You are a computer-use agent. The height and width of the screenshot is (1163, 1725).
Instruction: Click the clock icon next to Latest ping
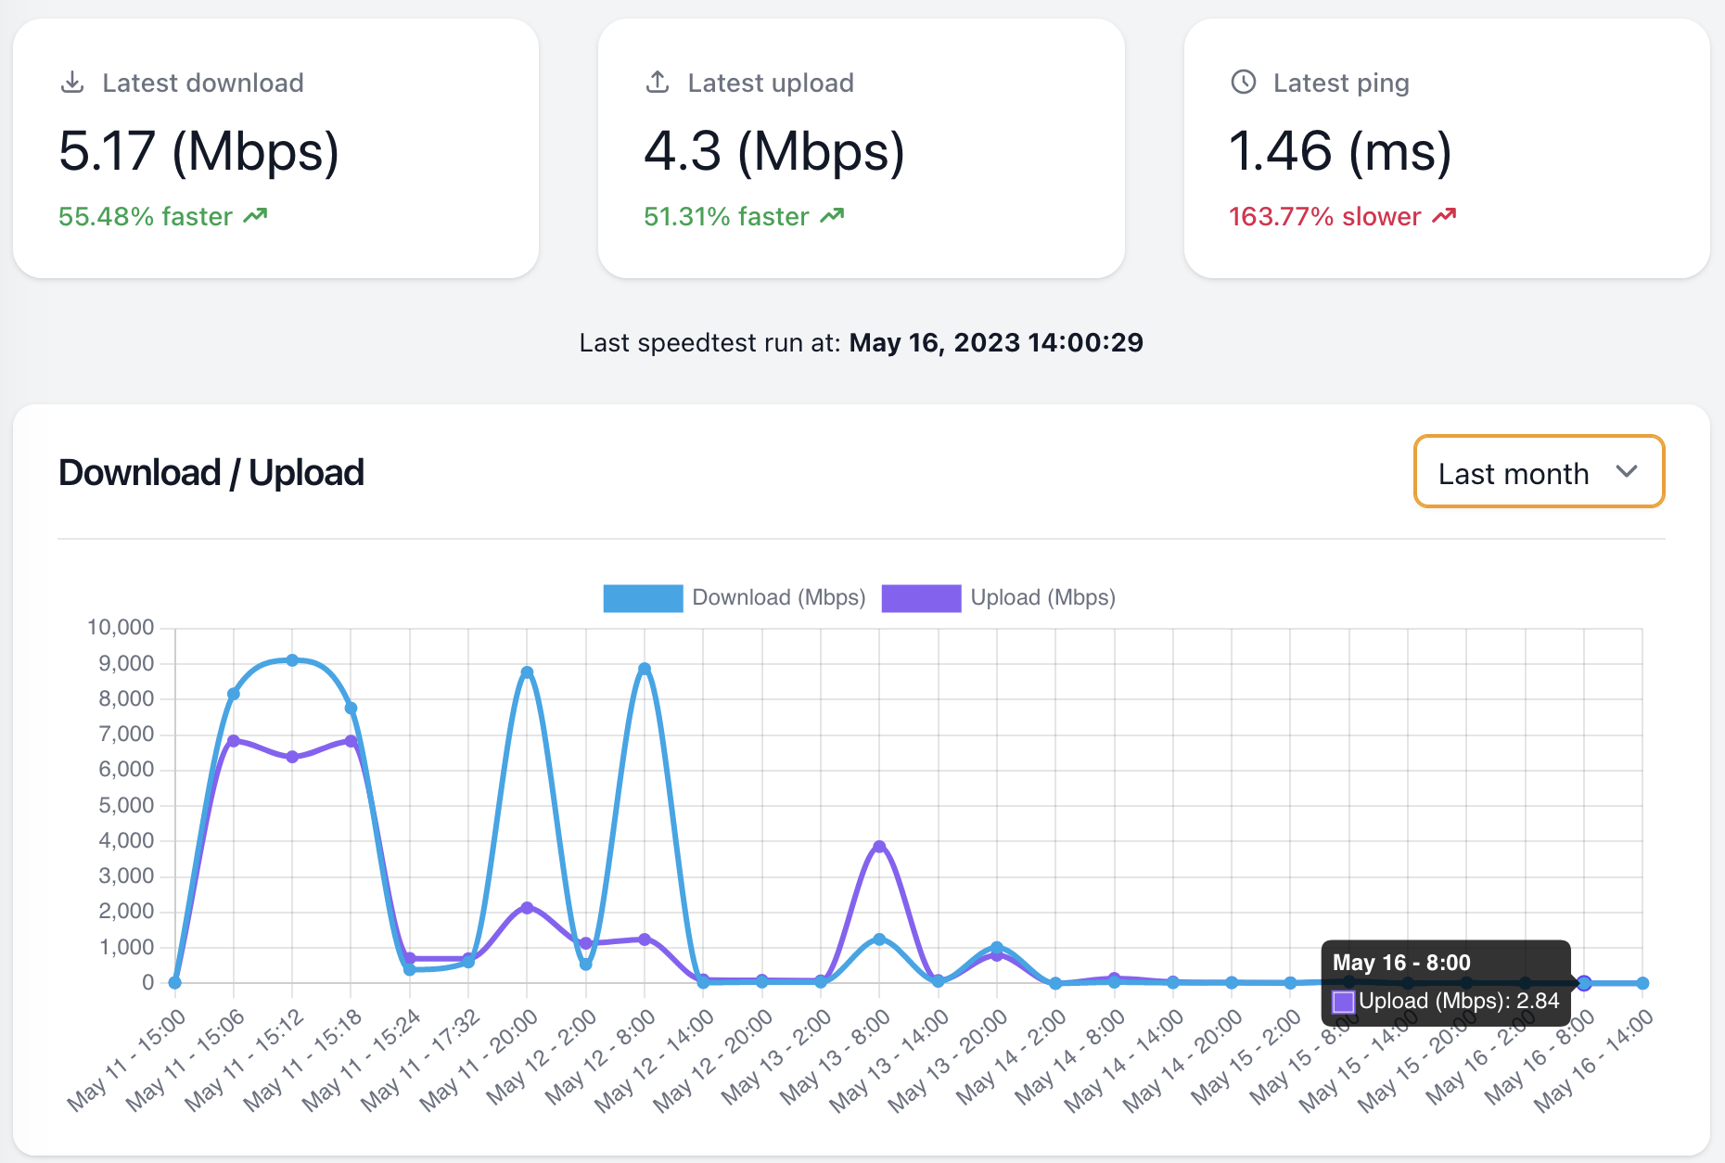[1243, 82]
